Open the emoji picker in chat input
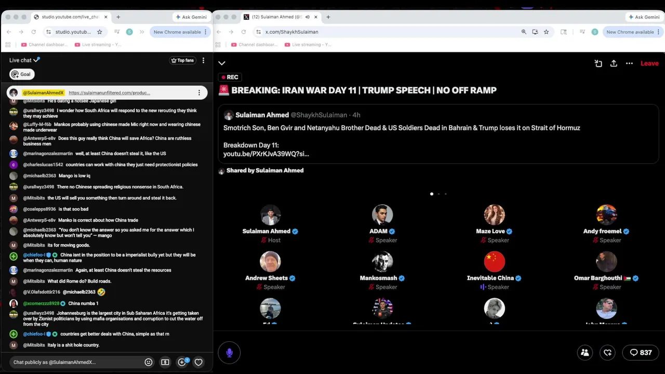665x374 pixels. (x=149, y=362)
